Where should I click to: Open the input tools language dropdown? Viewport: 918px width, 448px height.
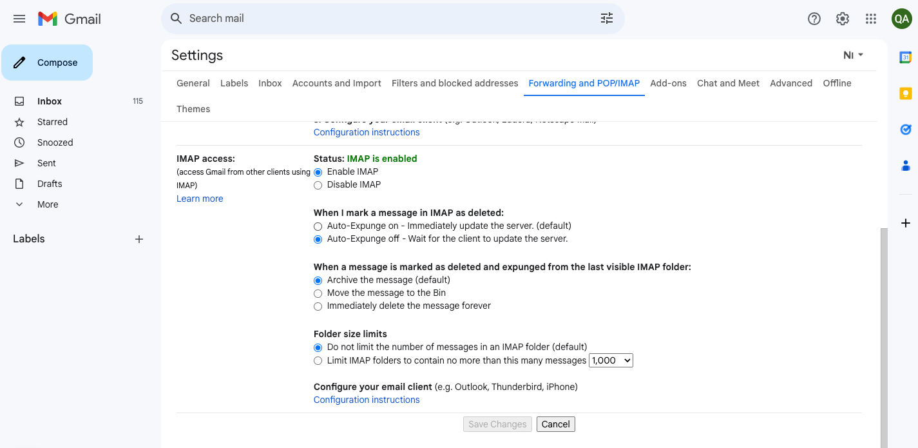tap(854, 55)
